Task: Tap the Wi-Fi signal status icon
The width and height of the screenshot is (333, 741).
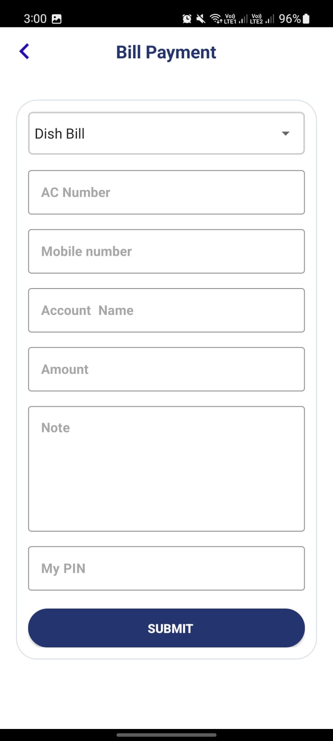Action: (x=216, y=19)
